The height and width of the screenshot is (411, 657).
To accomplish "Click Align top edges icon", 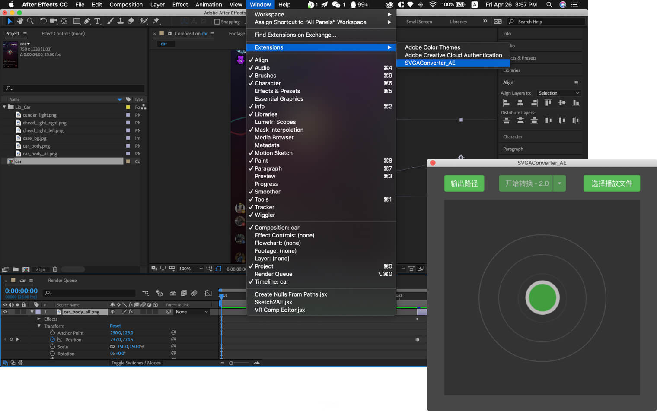I will click(x=548, y=103).
